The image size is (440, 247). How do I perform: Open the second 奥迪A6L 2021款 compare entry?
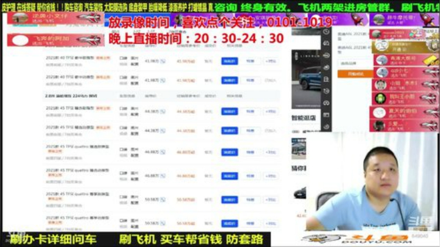(353, 50)
